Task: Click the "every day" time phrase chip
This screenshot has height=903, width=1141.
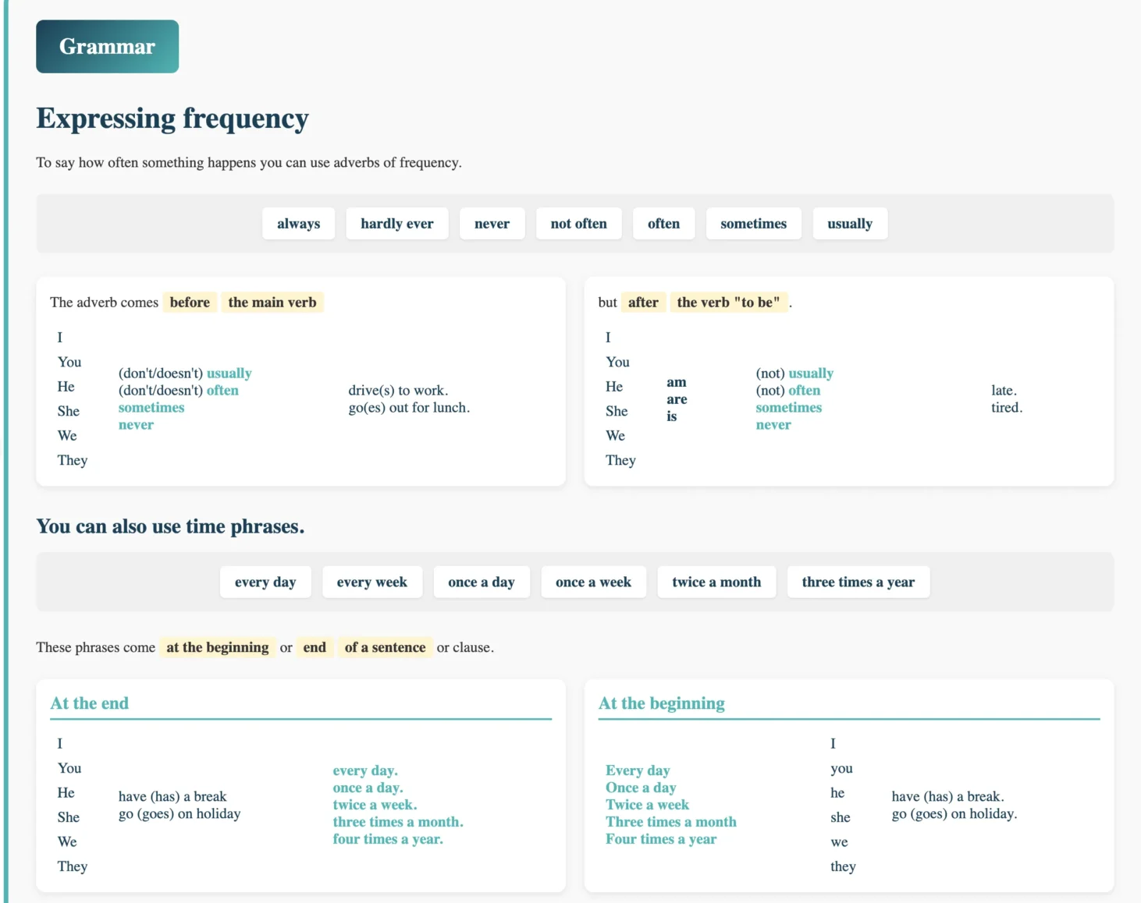Action: click(265, 583)
